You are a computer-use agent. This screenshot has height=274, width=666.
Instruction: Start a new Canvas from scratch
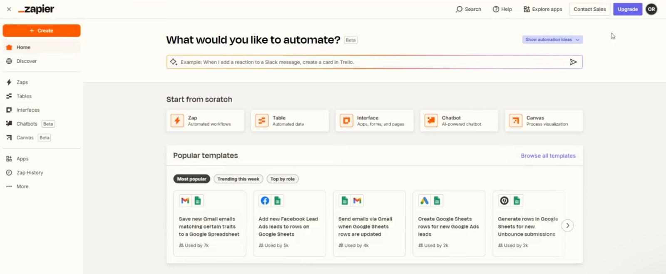tap(544, 121)
